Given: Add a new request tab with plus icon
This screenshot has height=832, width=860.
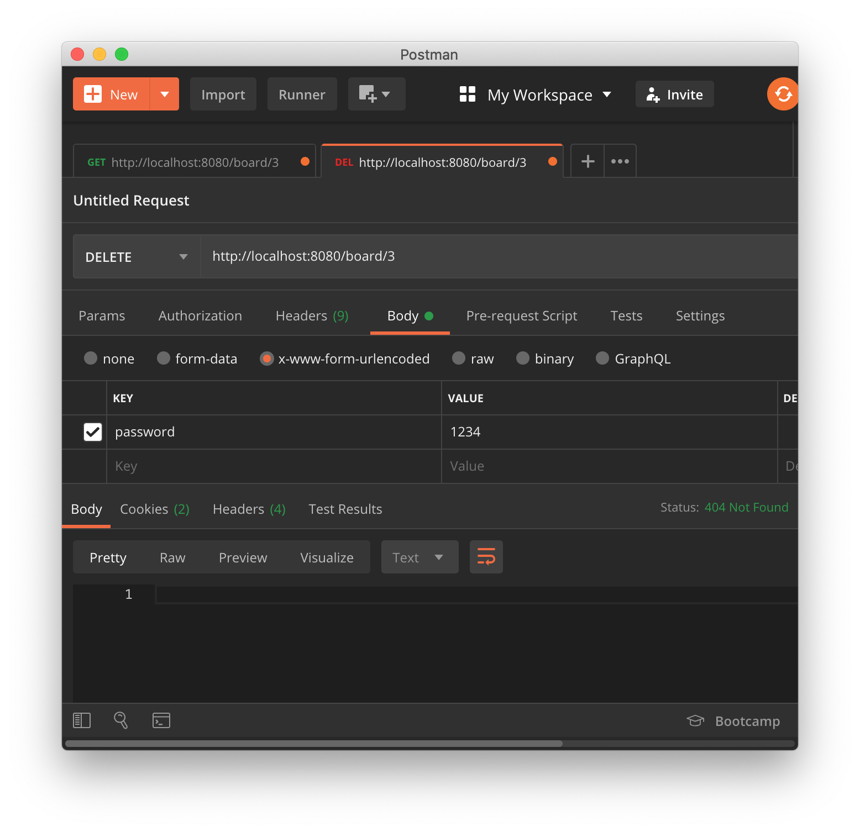Looking at the screenshot, I should pyautogui.click(x=588, y=161).
